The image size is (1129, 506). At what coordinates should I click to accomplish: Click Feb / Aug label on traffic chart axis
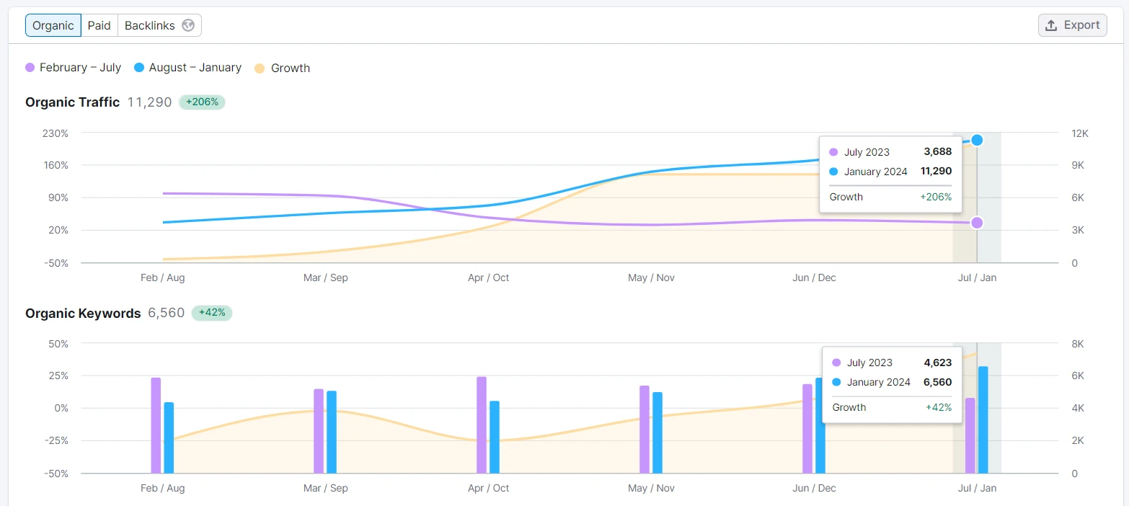click(x=162, y=278)
